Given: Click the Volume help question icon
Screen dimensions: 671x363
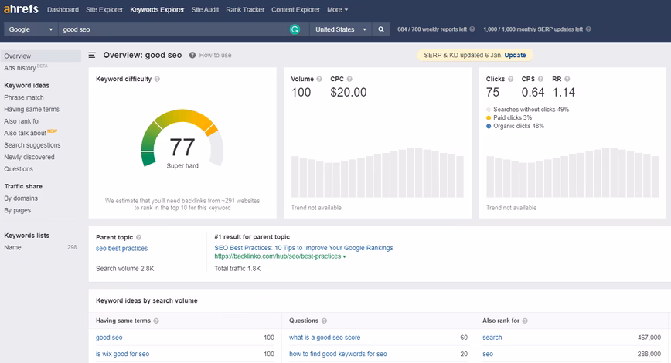Looking at the screenshot, I should (318, 79).
